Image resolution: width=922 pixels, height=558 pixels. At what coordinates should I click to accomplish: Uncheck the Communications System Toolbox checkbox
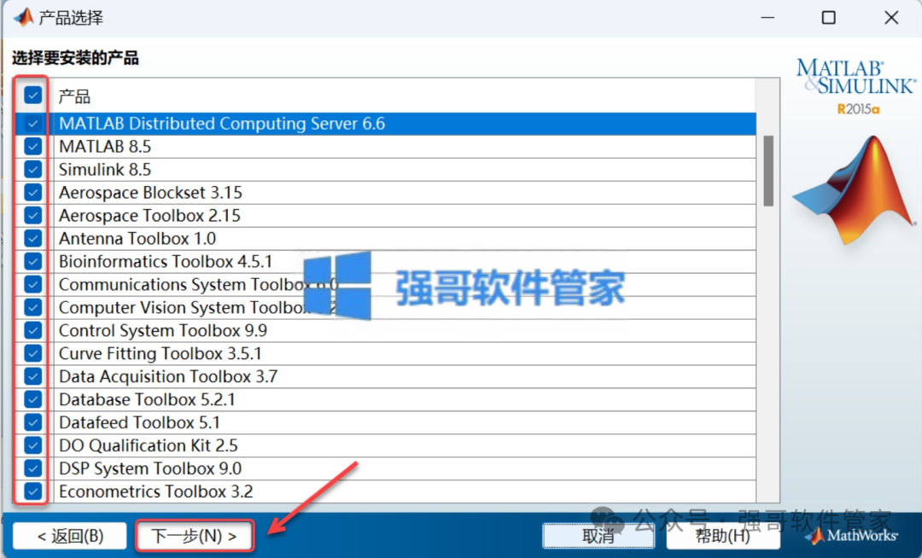click(x=33, y=284)
